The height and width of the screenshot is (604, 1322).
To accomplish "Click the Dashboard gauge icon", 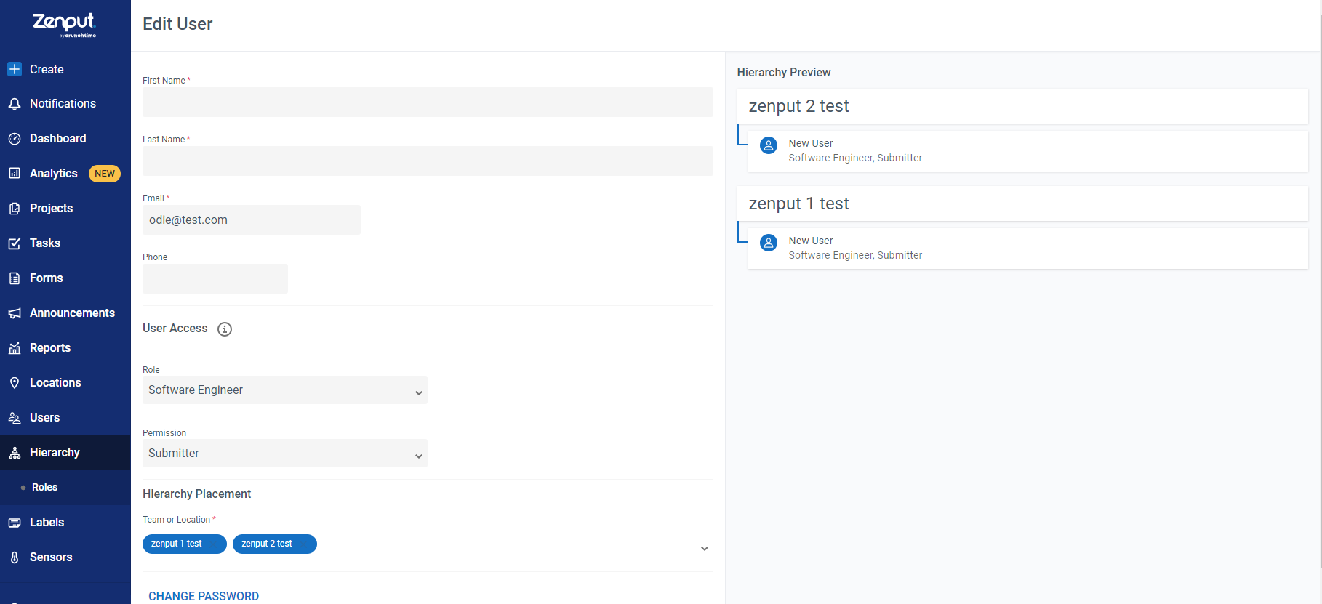I will coord(15,139).
